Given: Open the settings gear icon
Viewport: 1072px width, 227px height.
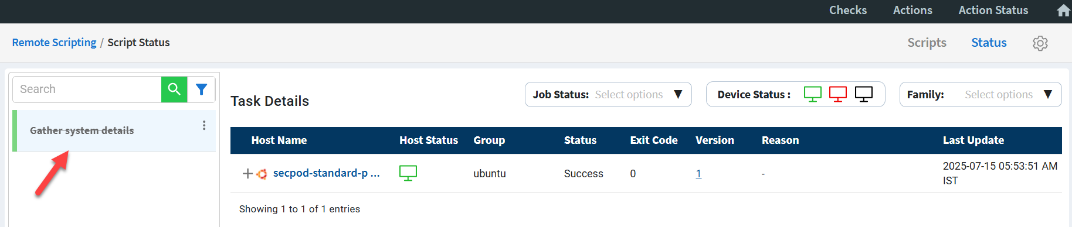Looking at the screenshot, I should click(x=1040, y=43).
